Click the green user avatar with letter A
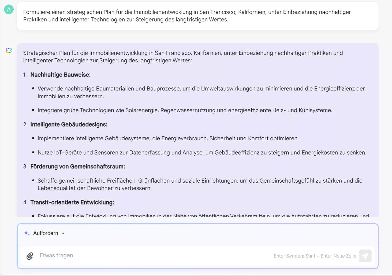This screenshot has width=392, height=276. 9,9
